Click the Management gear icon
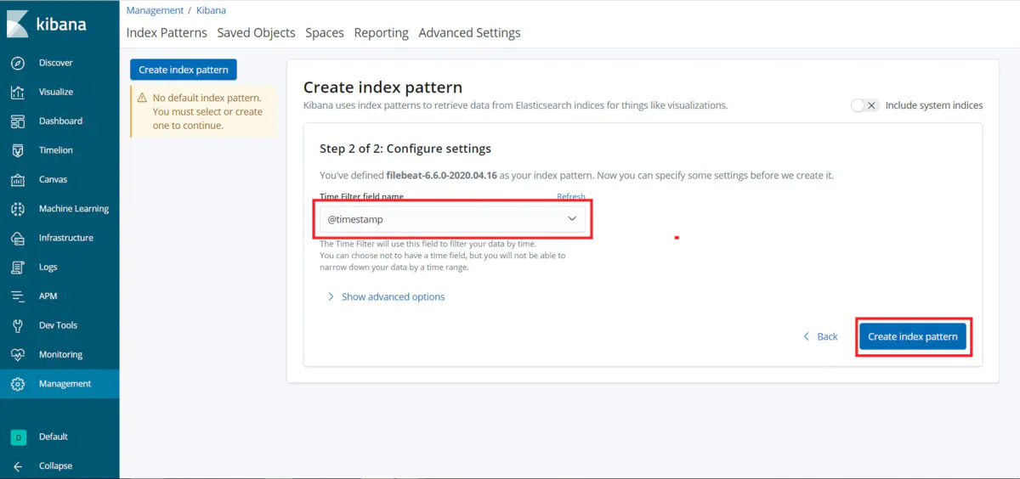1020x479 pixels. pyautogui.click(x=18, y=384)
